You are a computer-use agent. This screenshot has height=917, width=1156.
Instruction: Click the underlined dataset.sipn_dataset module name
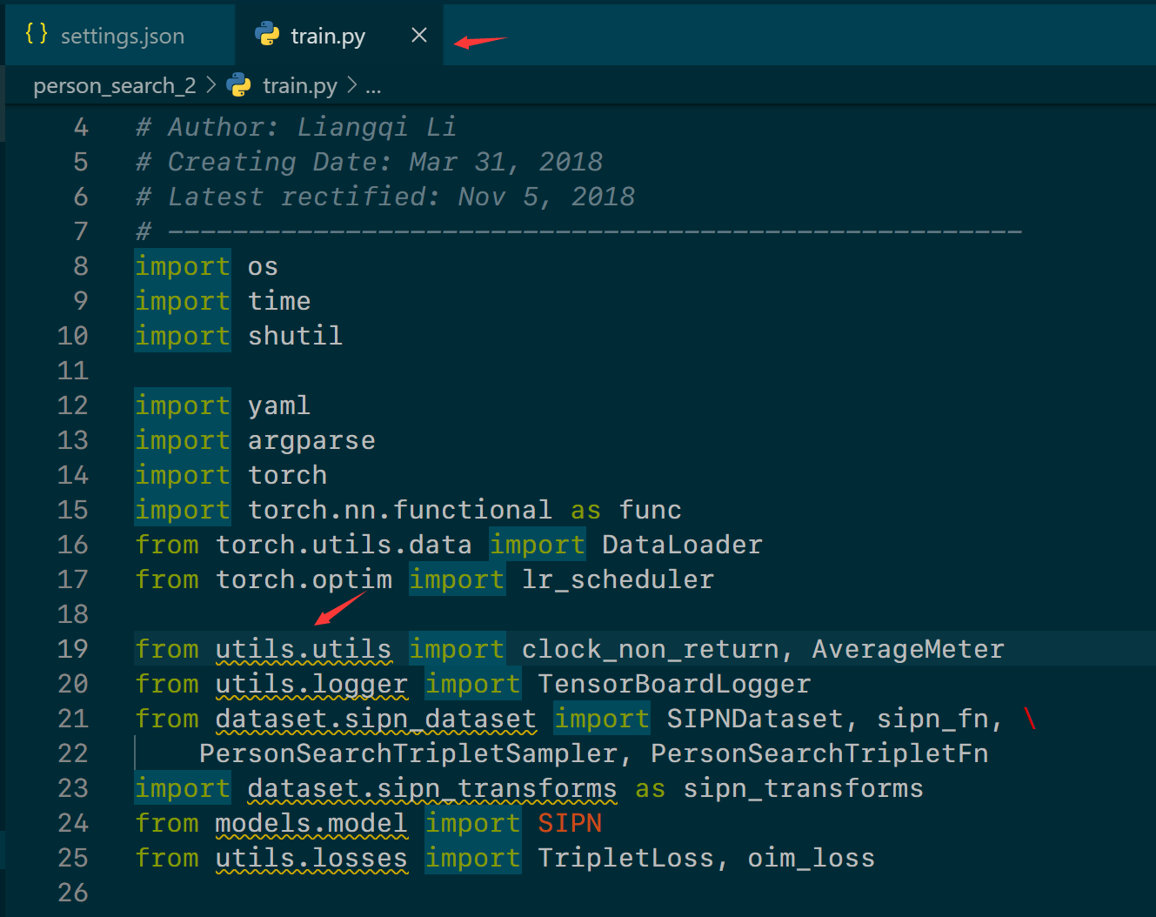pos(376,719)
